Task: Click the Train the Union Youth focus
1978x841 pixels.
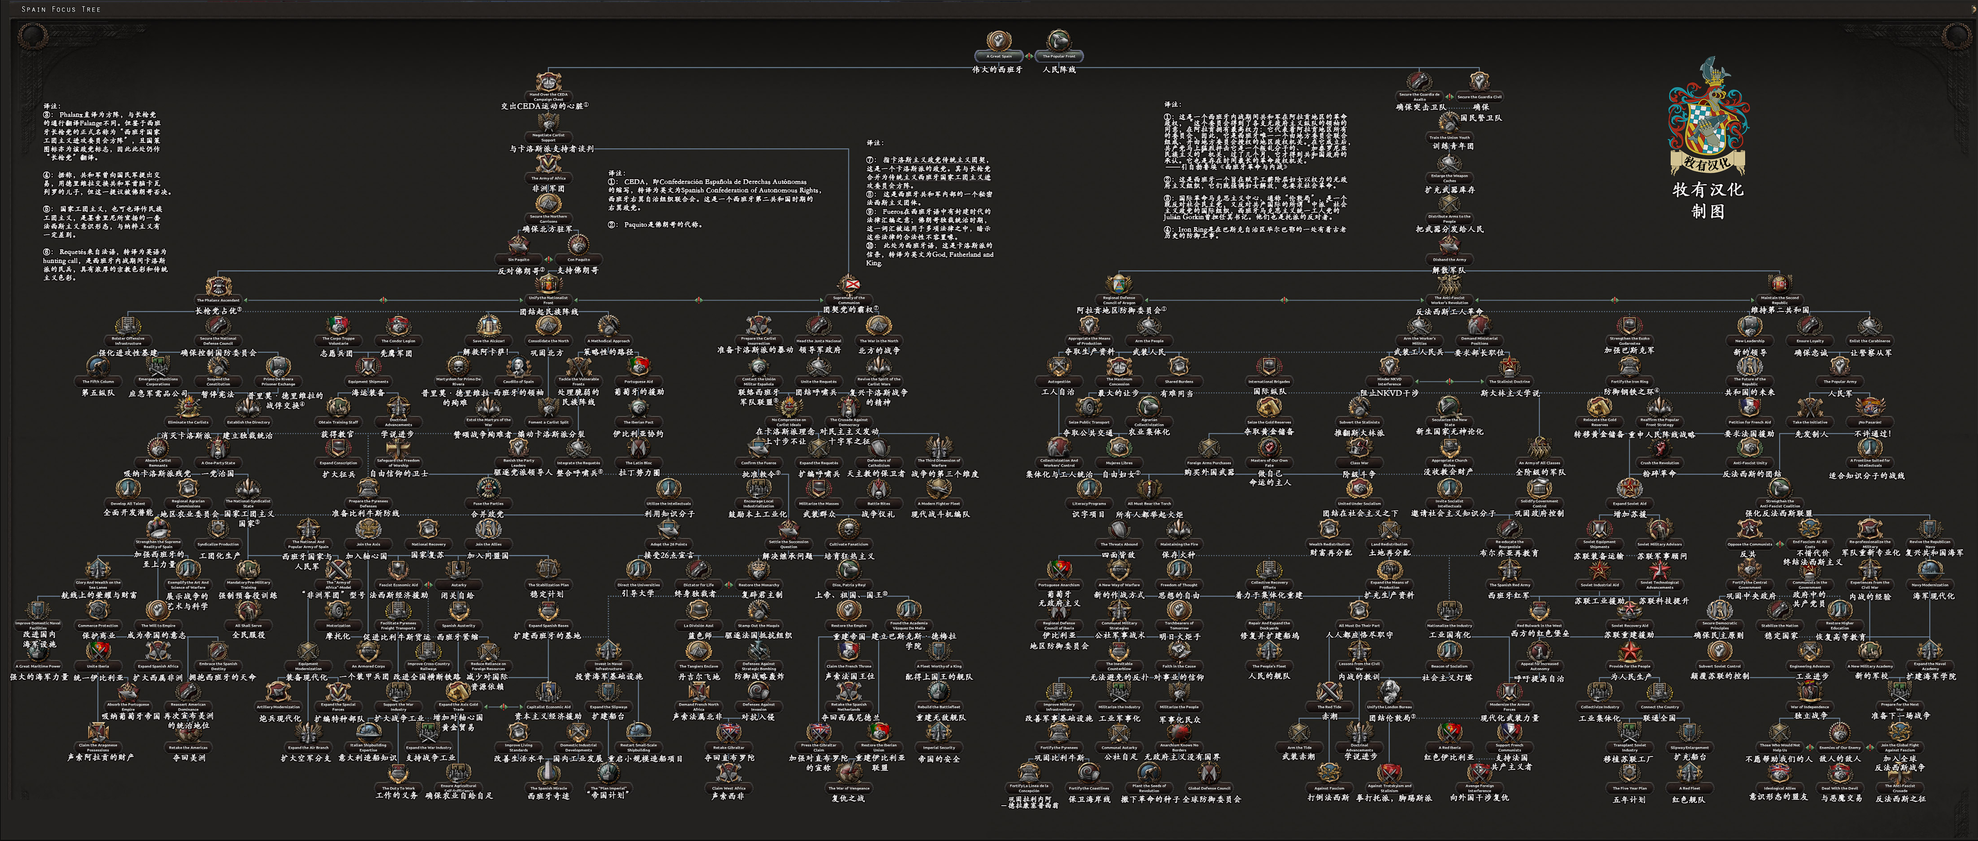Action: click(1449, 128)
